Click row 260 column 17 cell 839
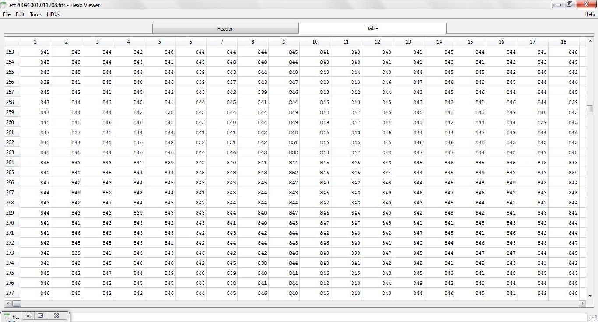The image size is (598, 322). tap(533, 122)
